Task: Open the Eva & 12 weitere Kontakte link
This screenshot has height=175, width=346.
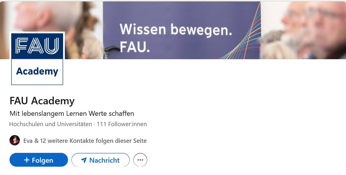Action: (85, 141)
